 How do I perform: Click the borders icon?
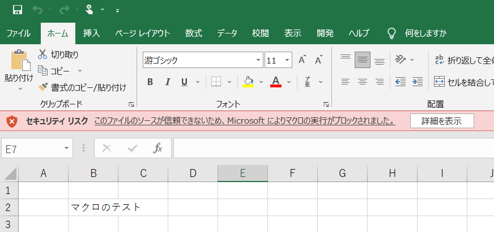point(216,82)
